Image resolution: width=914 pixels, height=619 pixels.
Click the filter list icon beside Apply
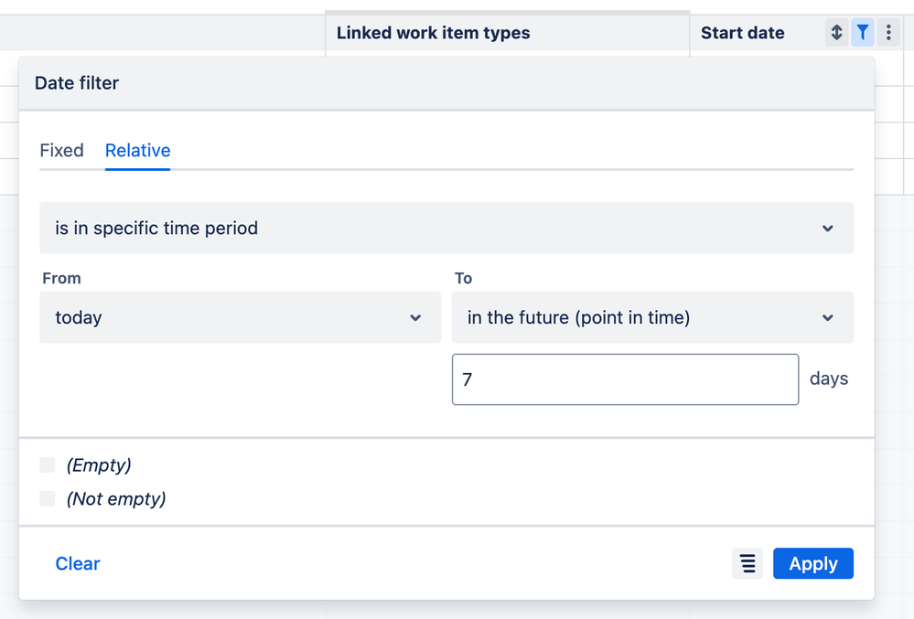747,563
